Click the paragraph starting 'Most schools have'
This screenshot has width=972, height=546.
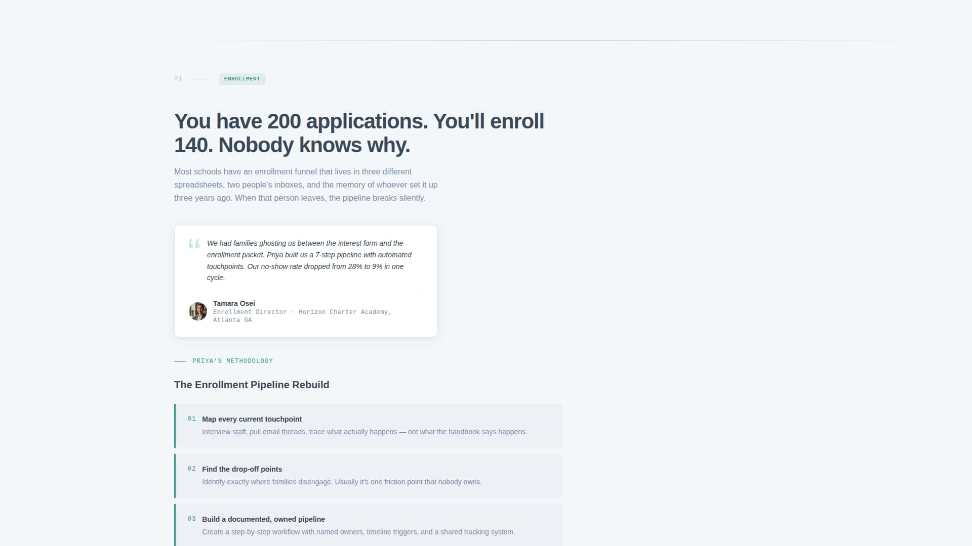306,185
